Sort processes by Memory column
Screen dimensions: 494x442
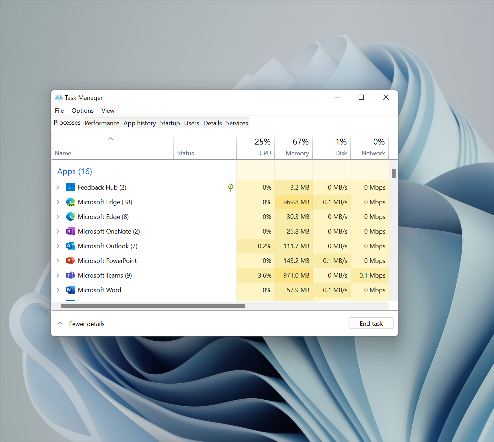click(294, 148)
